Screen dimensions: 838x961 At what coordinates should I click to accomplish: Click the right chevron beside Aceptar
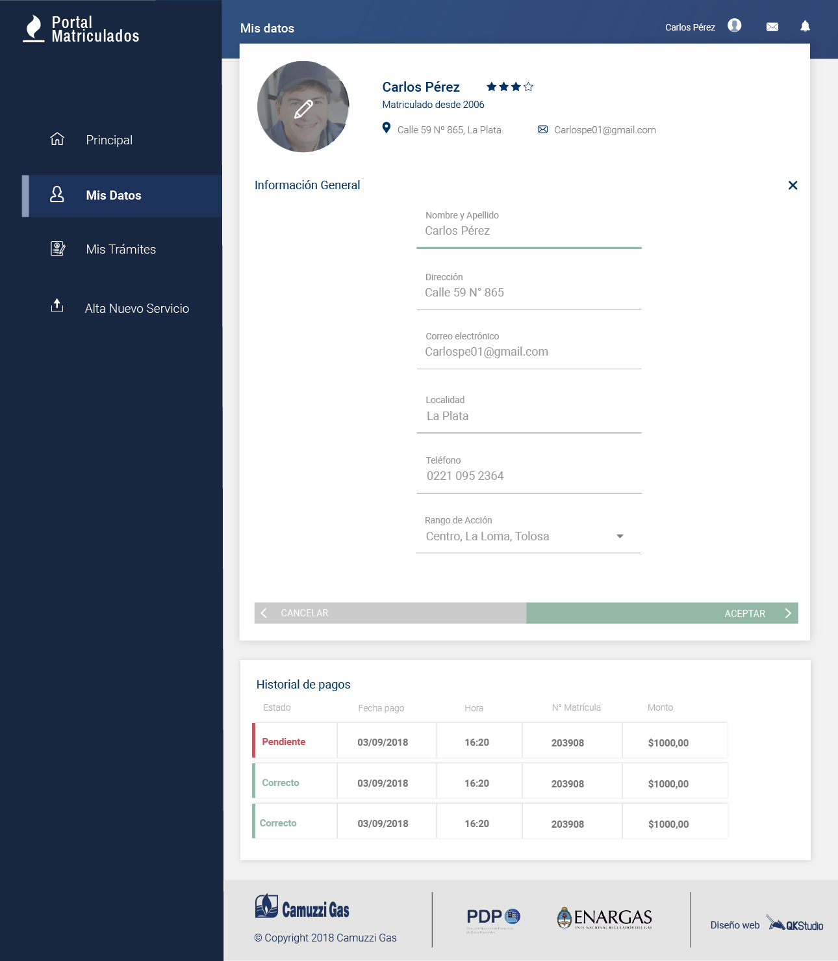pos(788,613)
